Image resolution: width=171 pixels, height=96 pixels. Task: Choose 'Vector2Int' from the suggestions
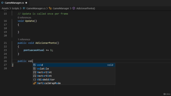coord(74,72)
